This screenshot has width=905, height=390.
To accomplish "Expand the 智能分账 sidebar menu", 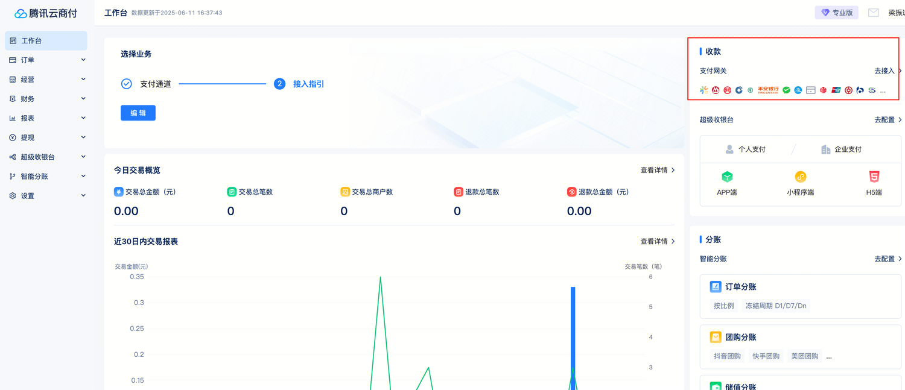I will tap(46, 177).
